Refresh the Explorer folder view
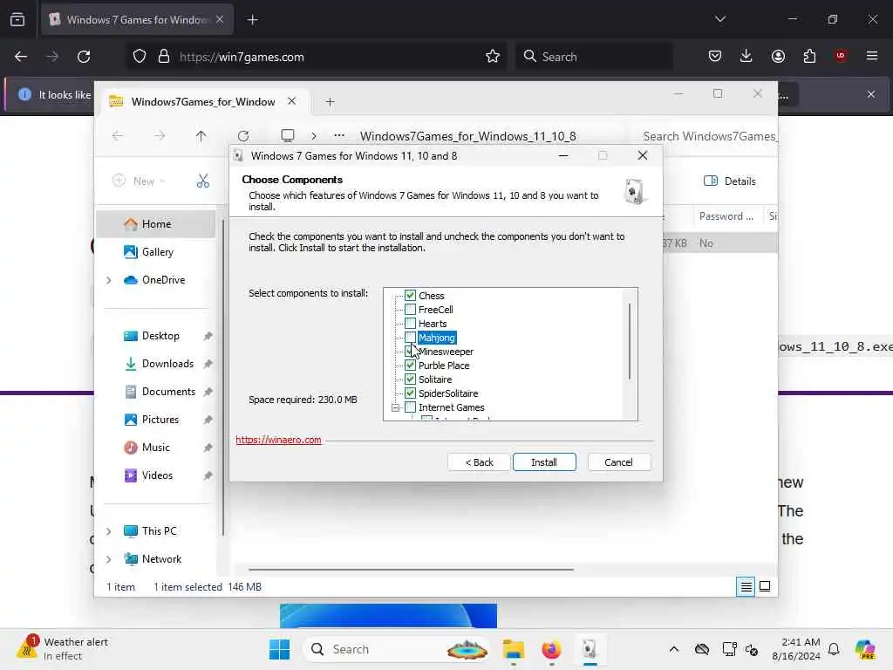 243,135
